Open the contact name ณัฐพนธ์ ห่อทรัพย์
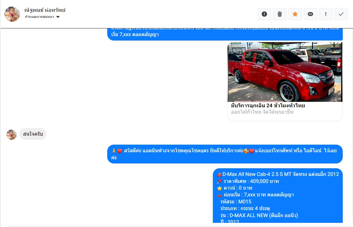 45,10
